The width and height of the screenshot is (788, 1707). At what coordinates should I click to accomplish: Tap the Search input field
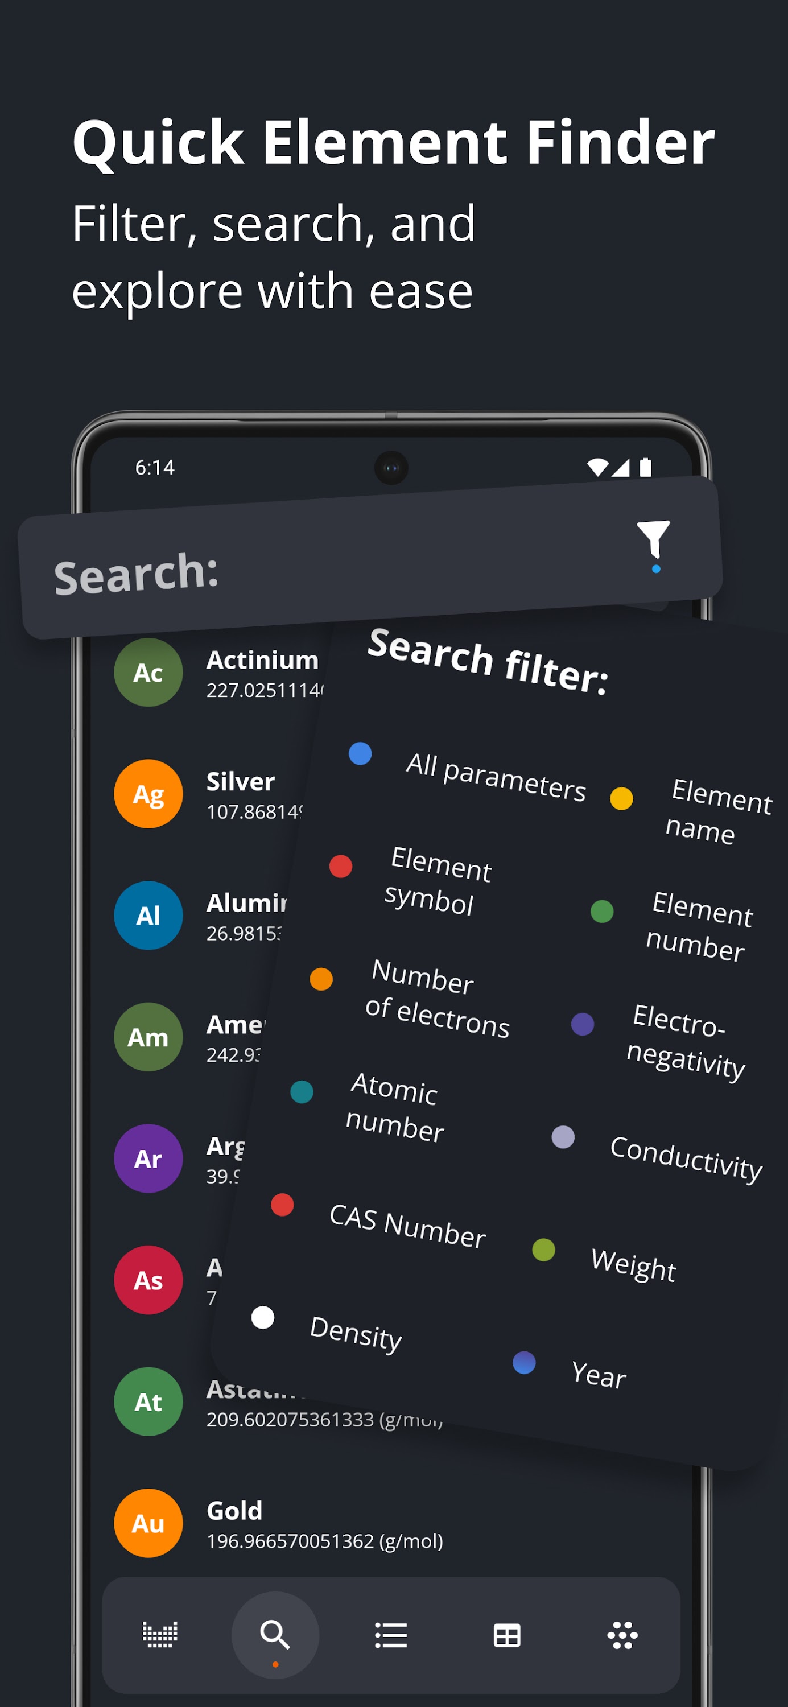tap(298, 570)
